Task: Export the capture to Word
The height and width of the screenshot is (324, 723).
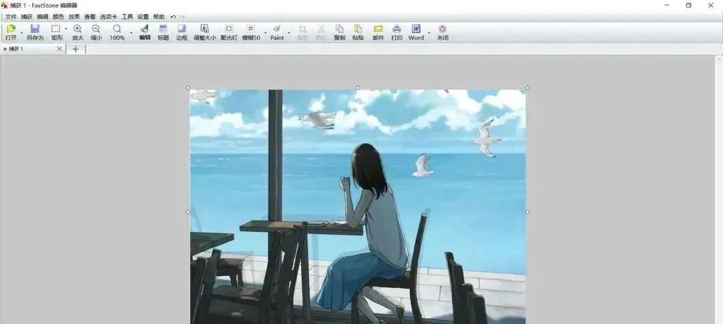Action: (416, 32)
